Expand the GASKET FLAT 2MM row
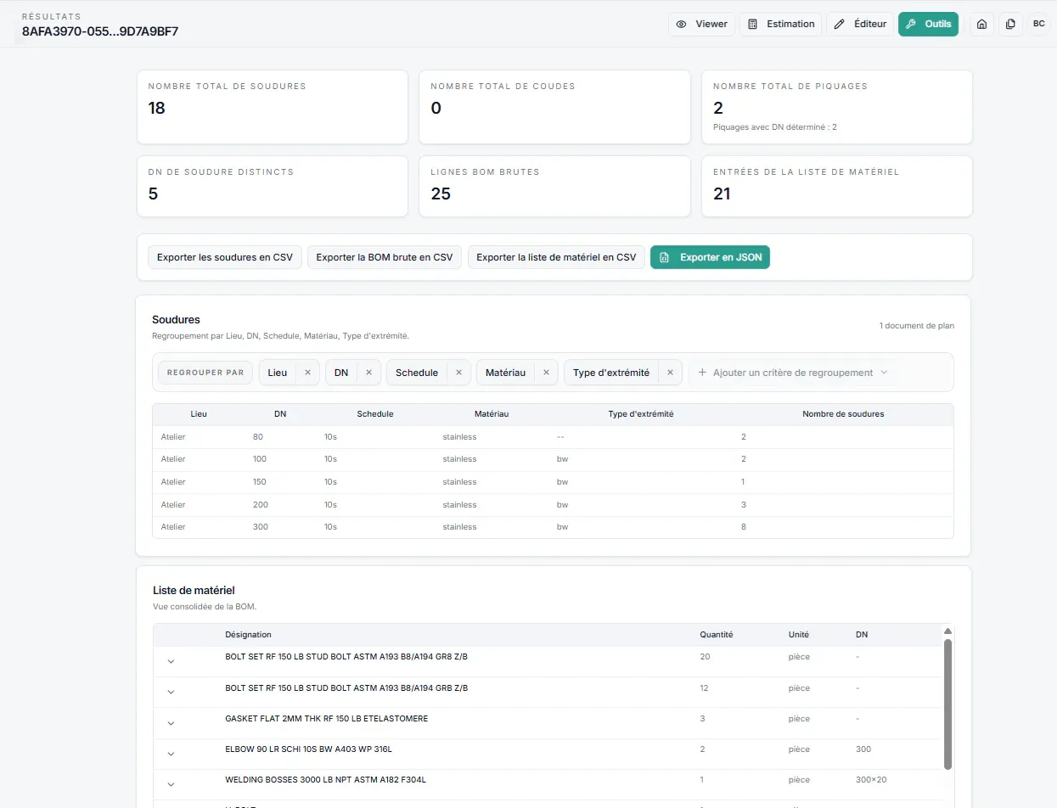 coord(171,723)
